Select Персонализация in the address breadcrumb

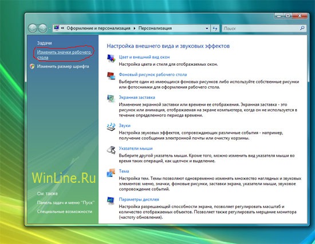155,28
